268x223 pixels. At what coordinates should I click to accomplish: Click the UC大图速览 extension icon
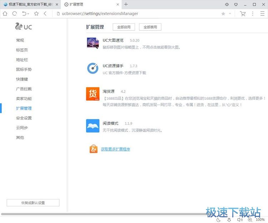tap(93, 43)
